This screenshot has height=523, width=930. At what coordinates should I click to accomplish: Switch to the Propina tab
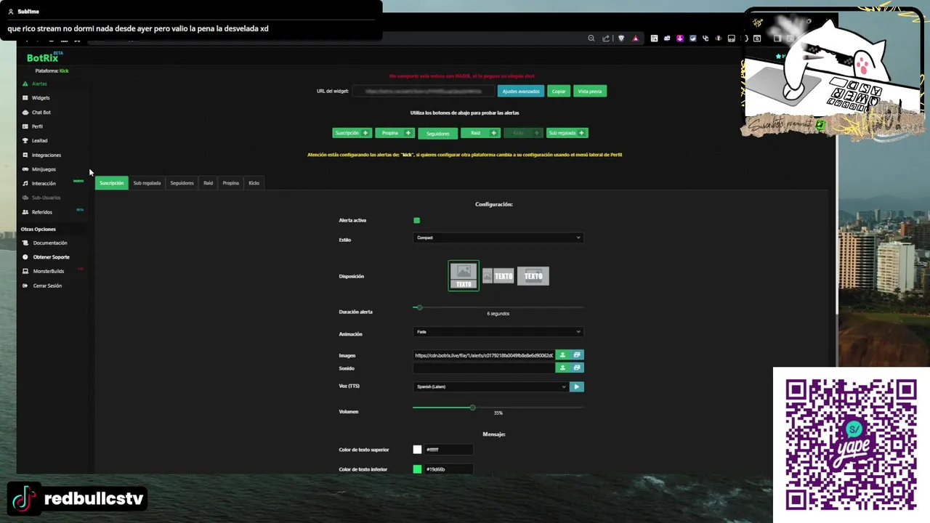[x=230, y=183]
